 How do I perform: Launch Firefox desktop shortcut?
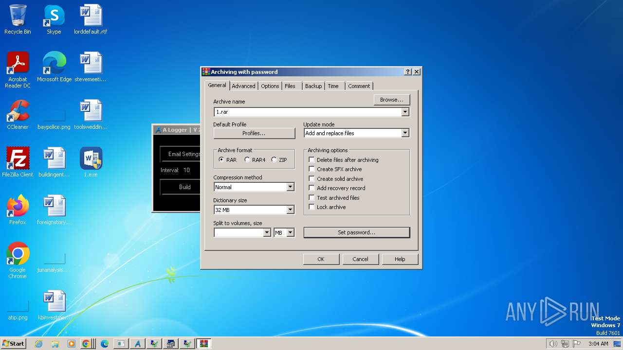[x=18, y=210]
